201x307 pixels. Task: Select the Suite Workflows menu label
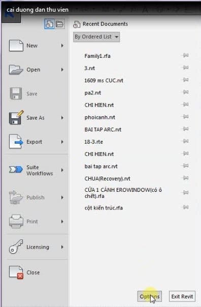tap(40, 170)
